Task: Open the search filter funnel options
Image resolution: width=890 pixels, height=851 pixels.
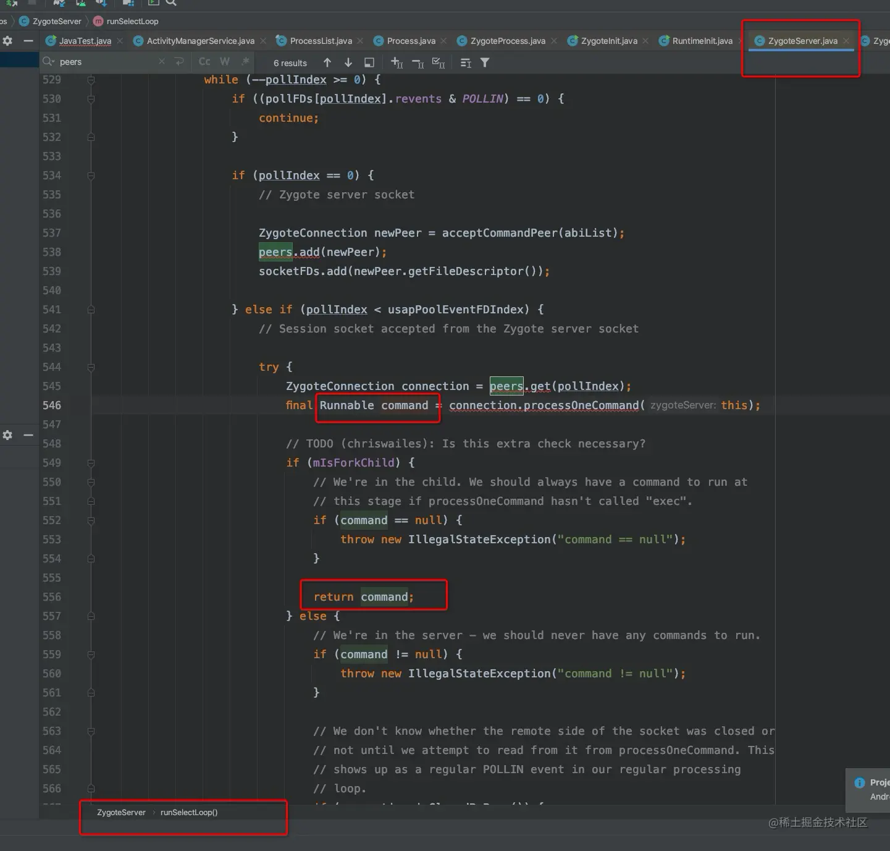Action: (x=485, y=62)
